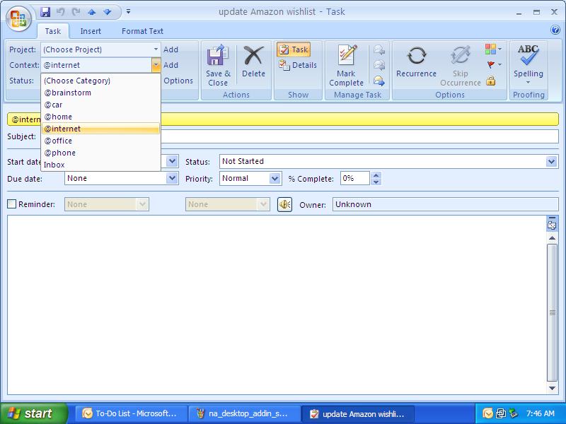Click the Save icon in quick access toolbar
The height and width of the screenshot is (424, 566).
(45, 12)
